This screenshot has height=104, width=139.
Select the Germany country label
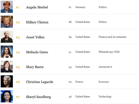tap(80, 7)
